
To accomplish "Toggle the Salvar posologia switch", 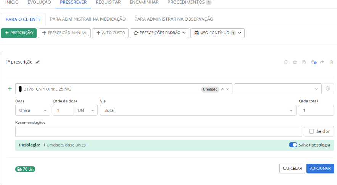I will coord(293,145).
